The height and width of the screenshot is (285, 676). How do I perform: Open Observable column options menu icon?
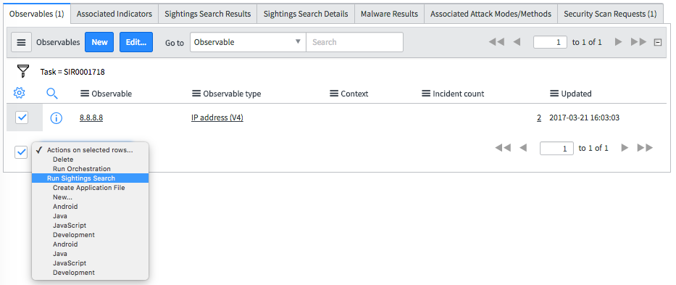point(85,94)
